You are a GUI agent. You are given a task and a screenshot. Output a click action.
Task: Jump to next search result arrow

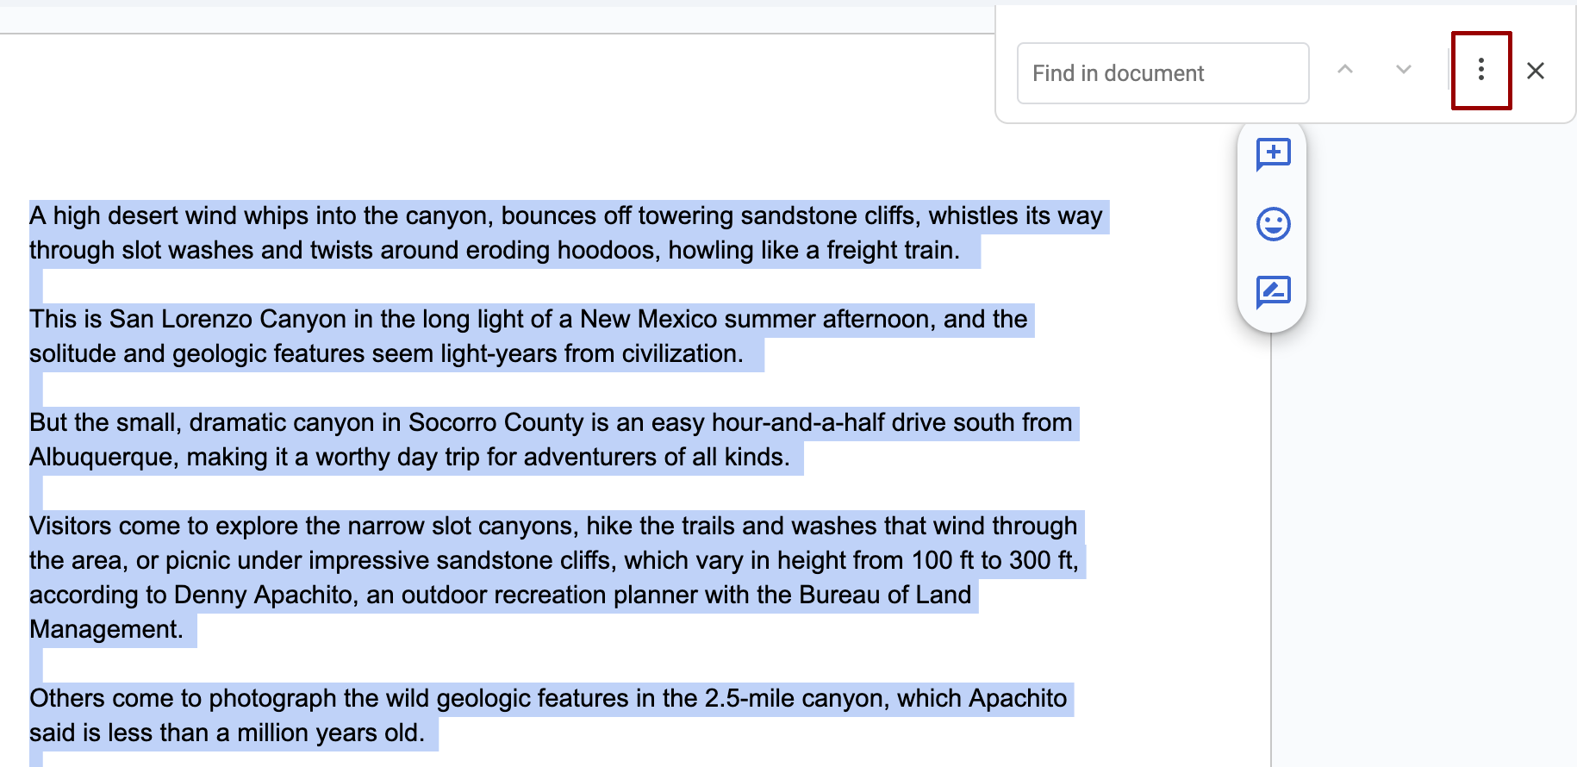(1403, 70)
